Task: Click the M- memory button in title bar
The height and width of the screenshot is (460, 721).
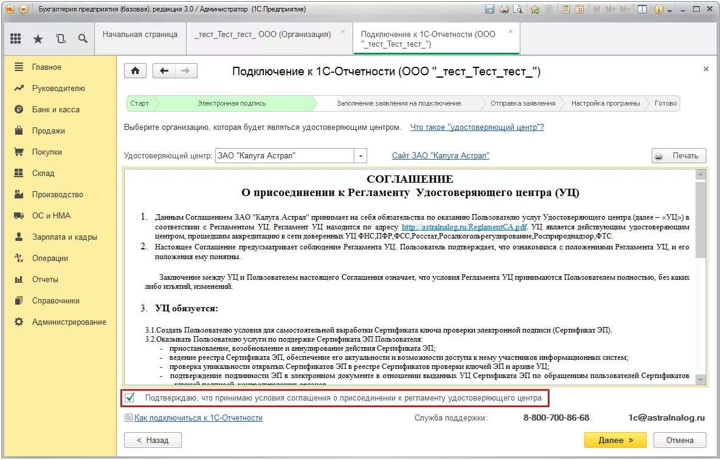Action: point(624,9)
